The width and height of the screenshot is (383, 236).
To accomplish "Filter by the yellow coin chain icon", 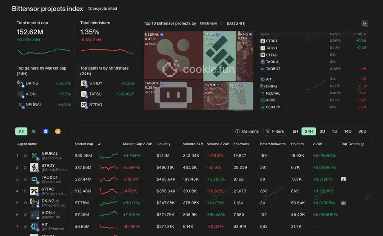I will pos(57,131).
